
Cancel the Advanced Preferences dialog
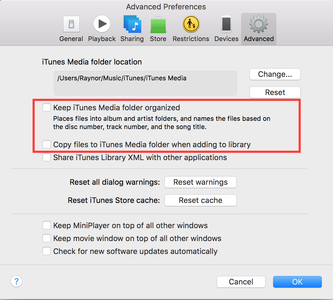[241, 282]
